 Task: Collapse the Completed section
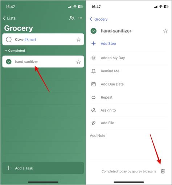(x=15, y=51)
